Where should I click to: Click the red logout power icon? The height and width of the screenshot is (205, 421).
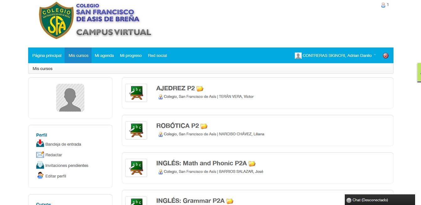pos(386,56)
